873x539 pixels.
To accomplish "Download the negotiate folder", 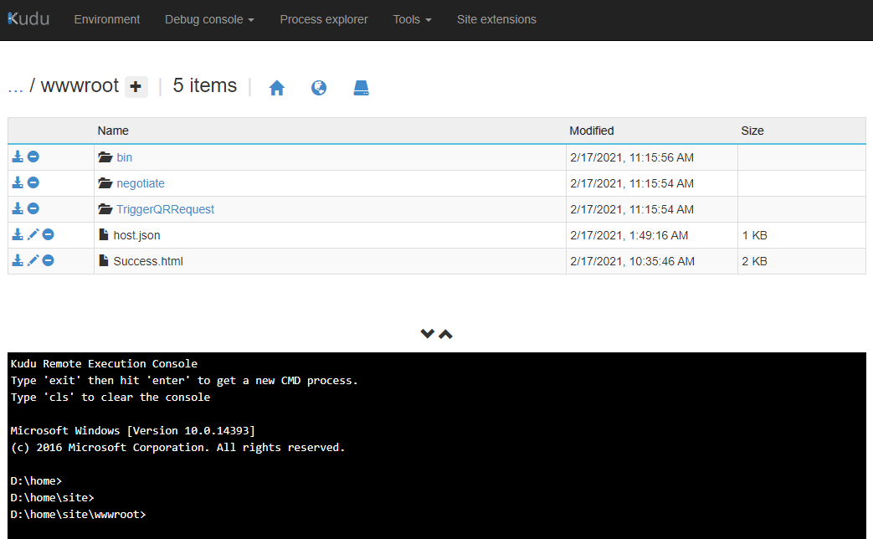I will (18, 182).
